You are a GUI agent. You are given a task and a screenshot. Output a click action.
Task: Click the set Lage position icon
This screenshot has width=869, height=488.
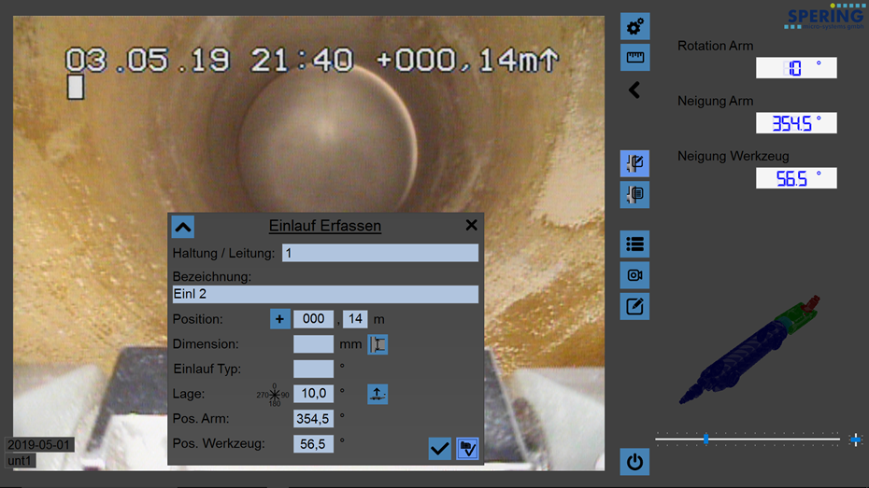pos(378,394)
